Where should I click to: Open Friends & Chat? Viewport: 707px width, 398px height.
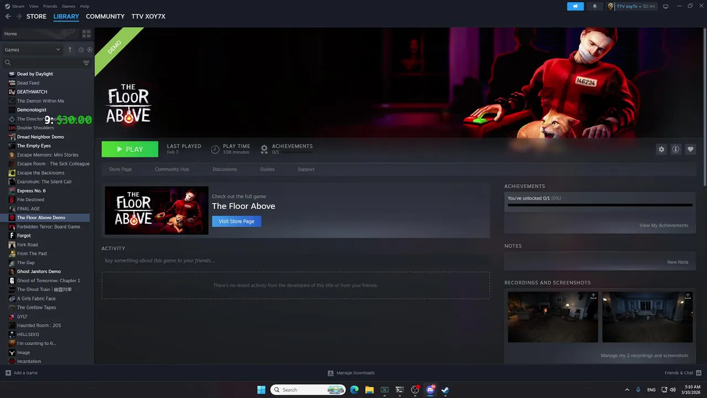tap(683, 373)
